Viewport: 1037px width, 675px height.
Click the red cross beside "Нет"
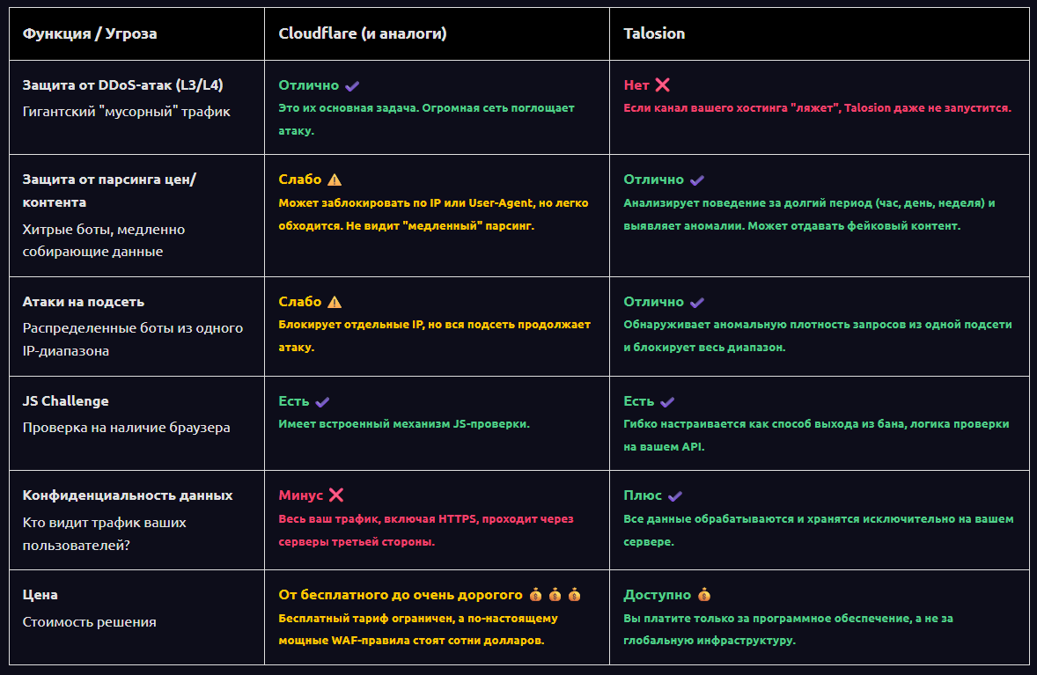(662, 84)
